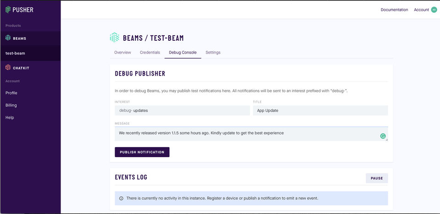Select test-beam instance in sidebar
The width and height of the screenshot is (440, 214).
point(15,53)
